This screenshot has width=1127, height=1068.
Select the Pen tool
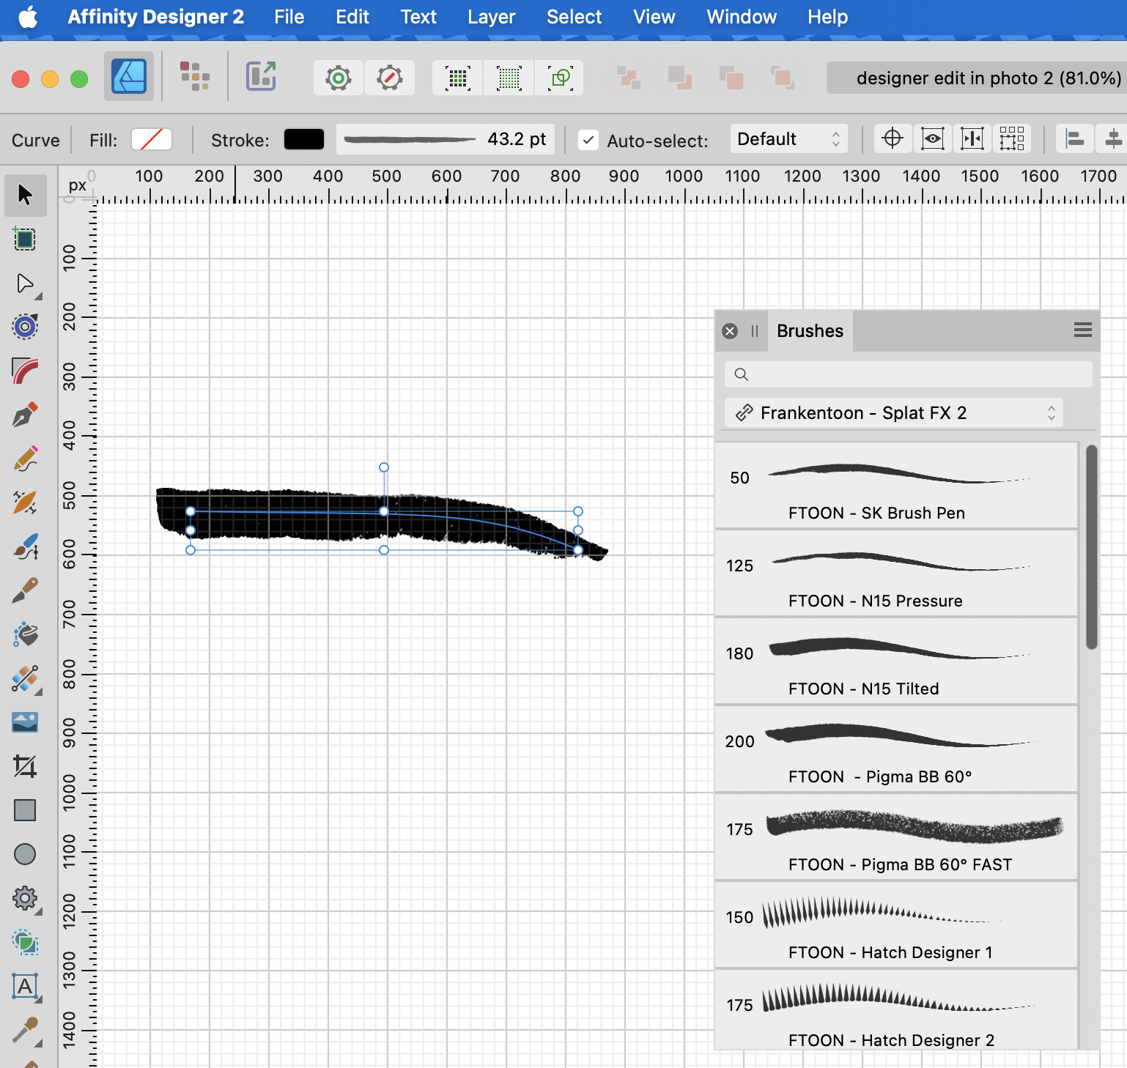tap(25, 415)
